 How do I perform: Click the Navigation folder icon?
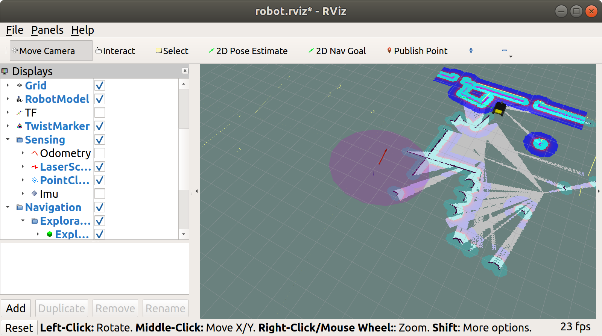coord(20,207)
